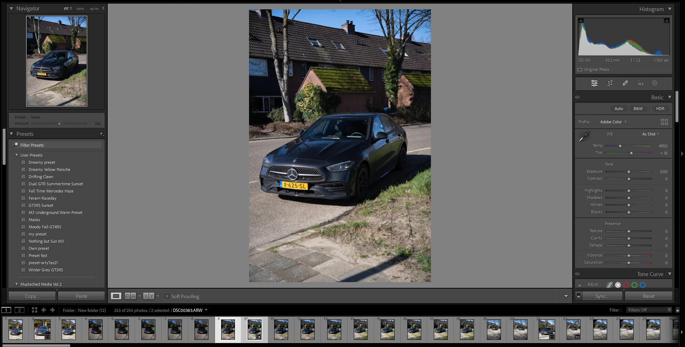Enable the Soft Proofing checkbox
Image resolution: width=685 pixels, height=347 pixels.
[x=167, y=296]
